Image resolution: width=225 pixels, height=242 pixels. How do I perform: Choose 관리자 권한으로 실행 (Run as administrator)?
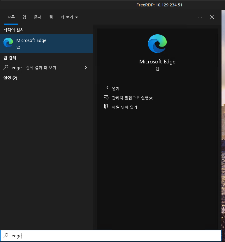[x=133, y=98]
